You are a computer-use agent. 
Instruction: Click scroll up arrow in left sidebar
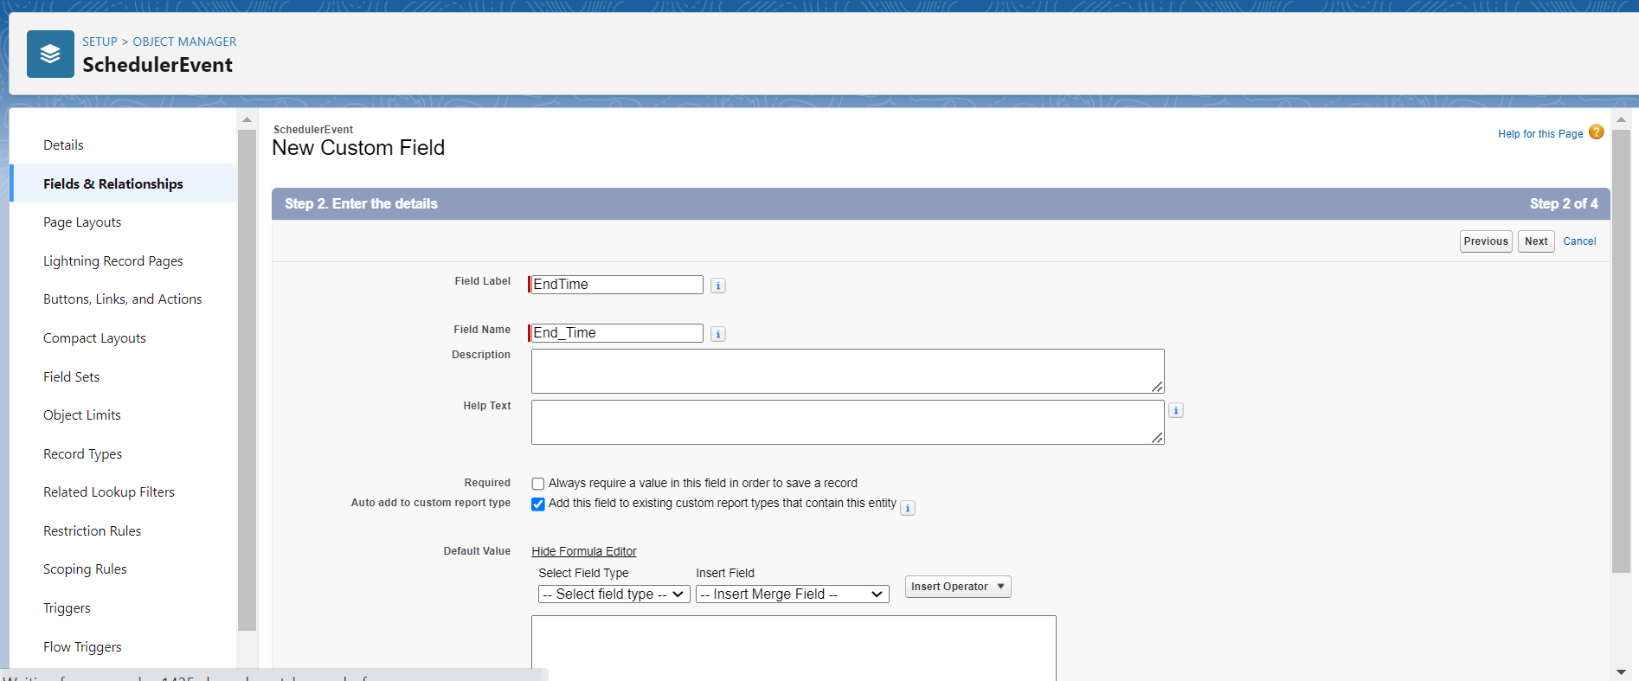pos(247,119)
